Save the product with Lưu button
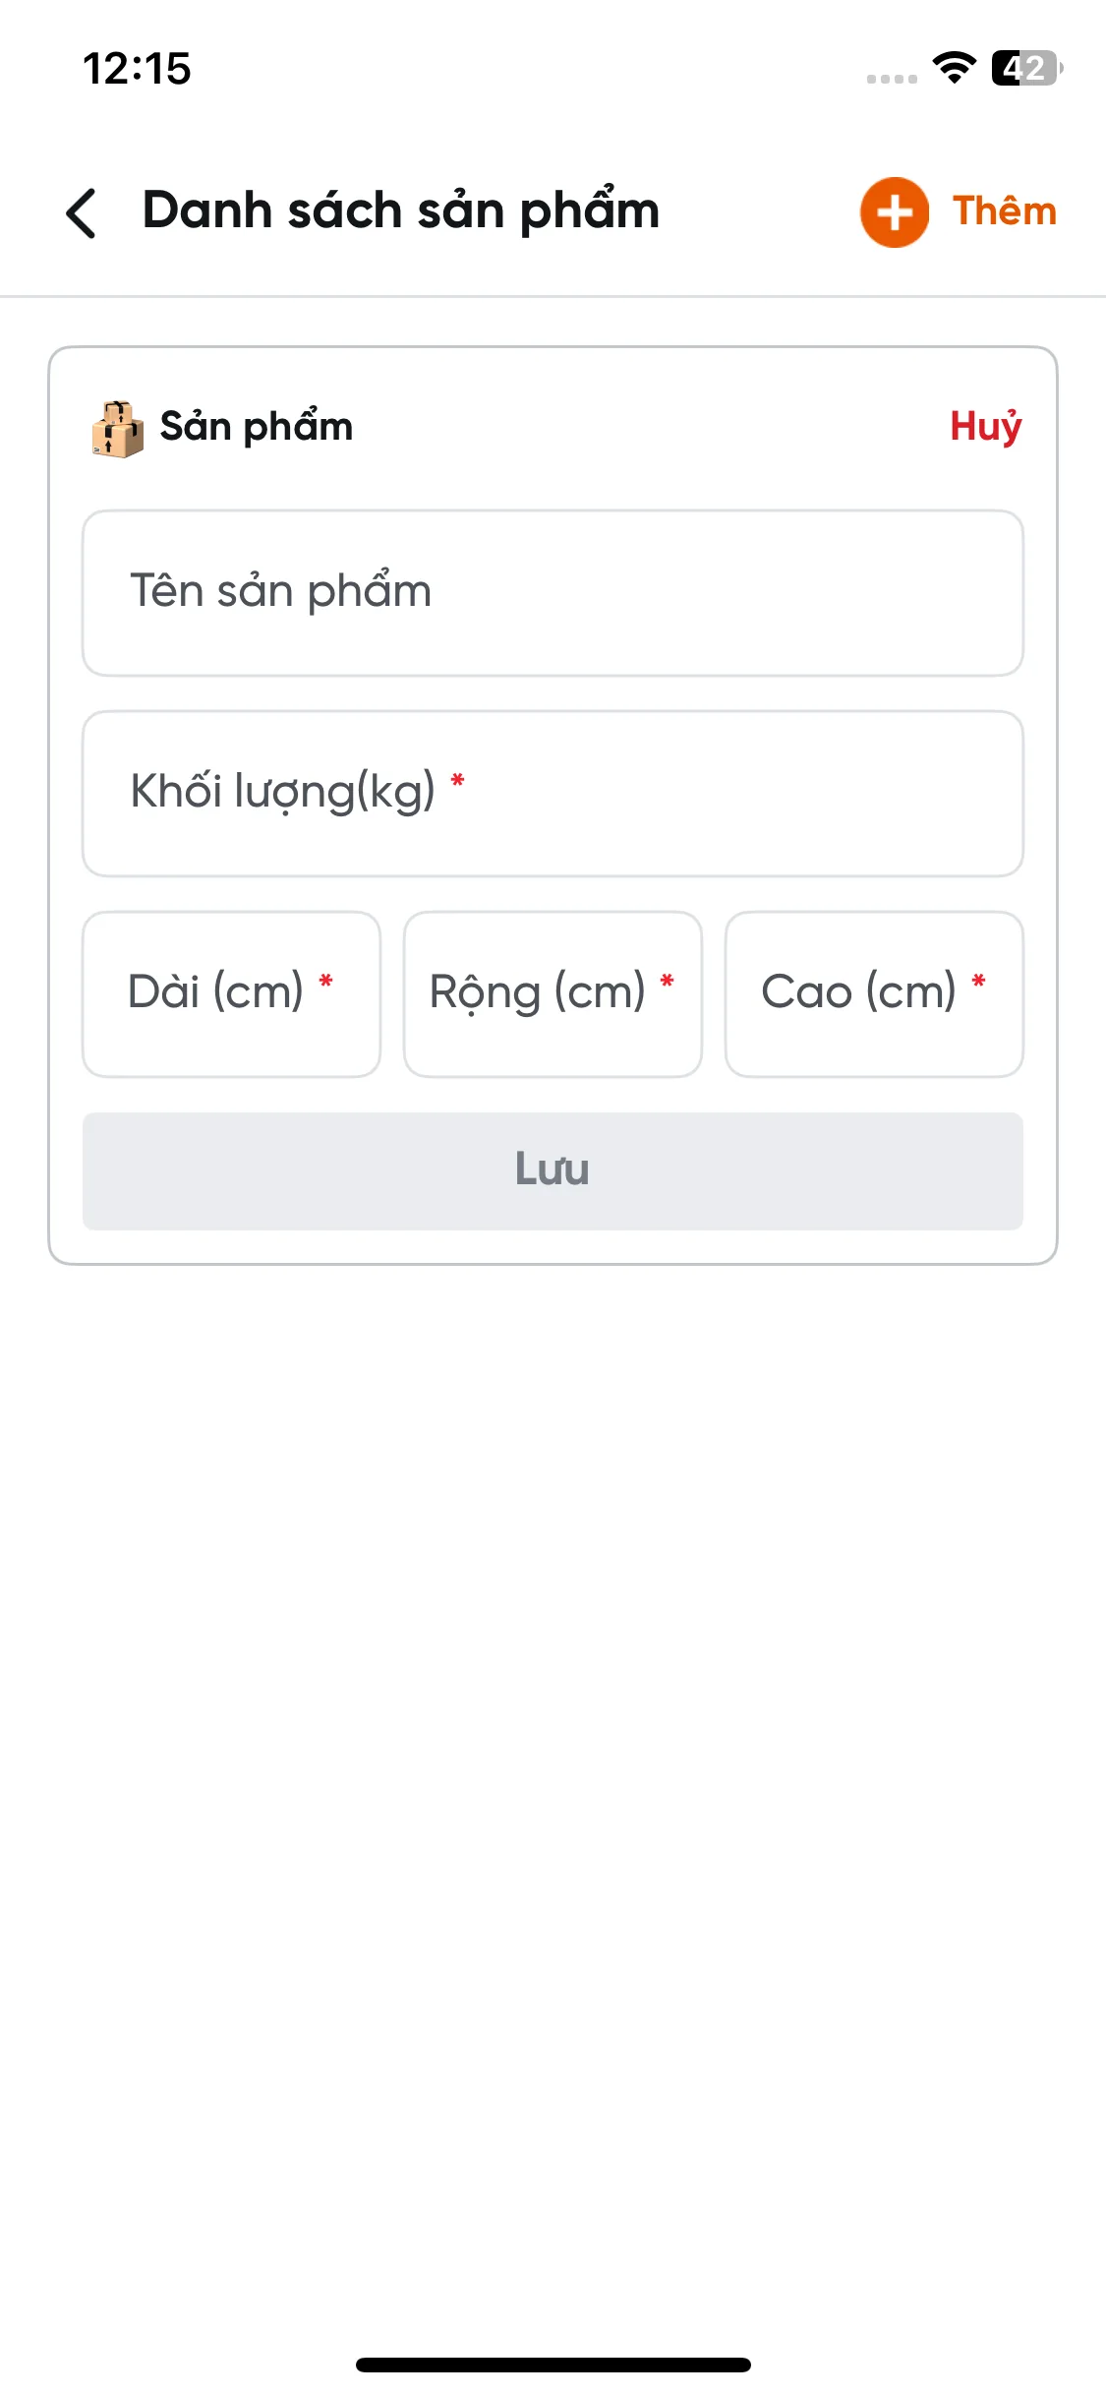This screenshot has width=1106, height=2396. click(x=553, y=1171)
